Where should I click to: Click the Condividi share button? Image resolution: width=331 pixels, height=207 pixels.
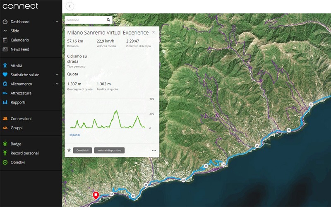click(82, 150)
